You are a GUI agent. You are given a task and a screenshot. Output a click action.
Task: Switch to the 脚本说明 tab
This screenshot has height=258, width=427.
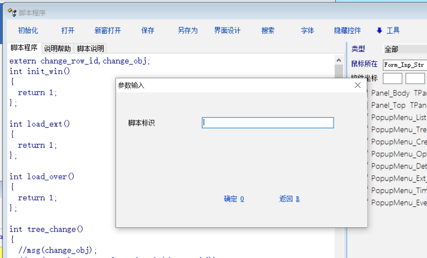[90, 48]
